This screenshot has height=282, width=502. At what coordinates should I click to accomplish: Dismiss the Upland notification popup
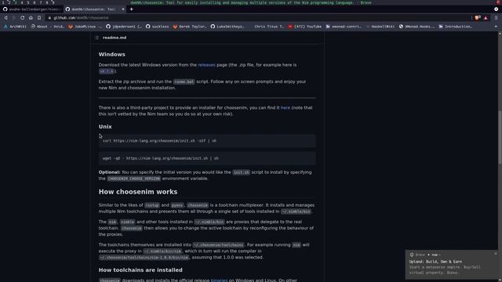tap(496, 254)
